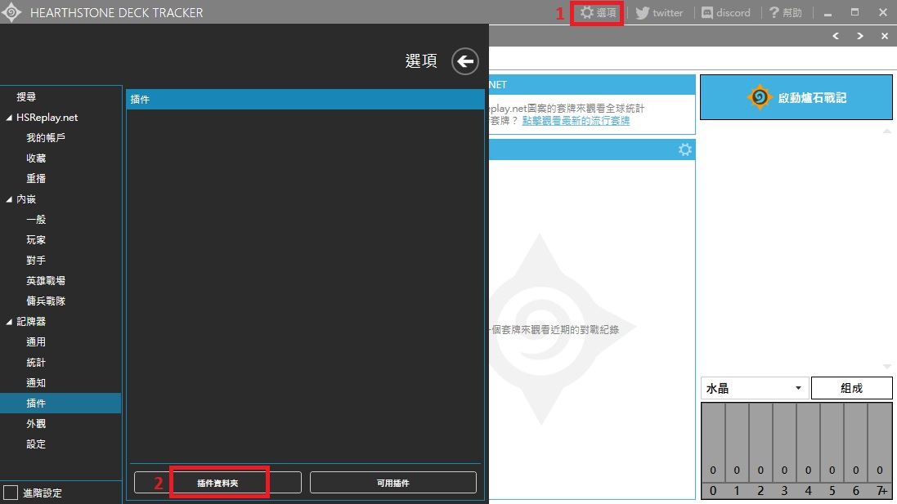The width and height of the screenshot is (897, 504).
Task: Open the gear icon on the deck panel
Action: (x=685, y=149)
